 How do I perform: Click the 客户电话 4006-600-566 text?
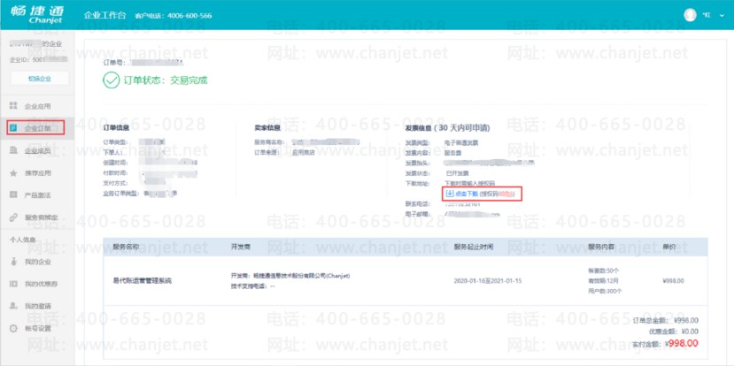tap(174, 16)
